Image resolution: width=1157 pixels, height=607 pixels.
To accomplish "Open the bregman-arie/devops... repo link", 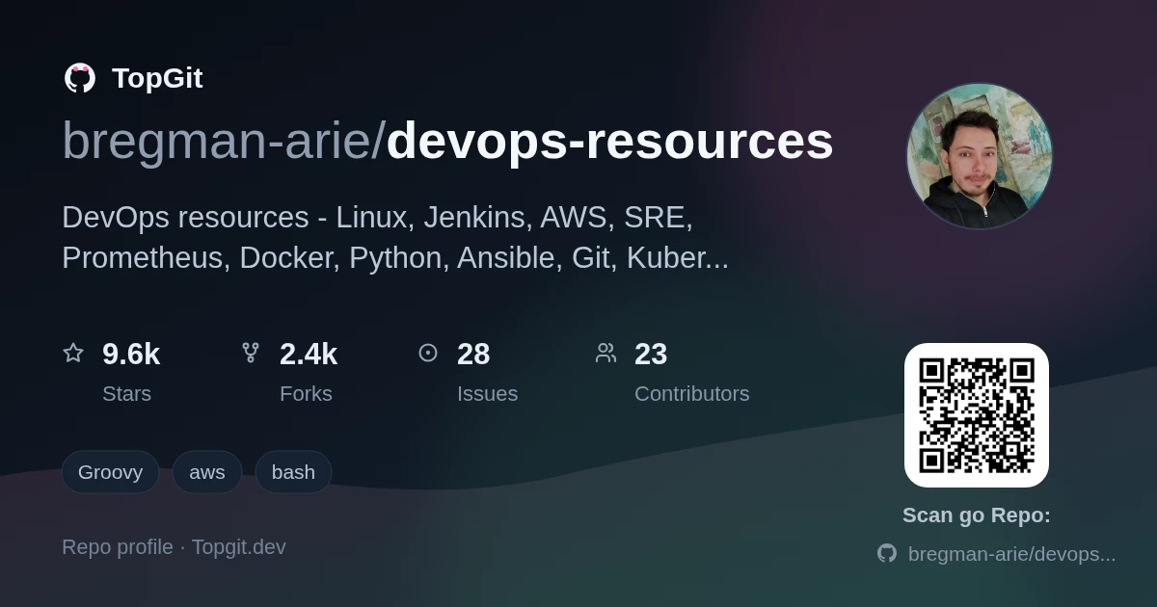I will pyautogui.click(x=1012, y=554).
